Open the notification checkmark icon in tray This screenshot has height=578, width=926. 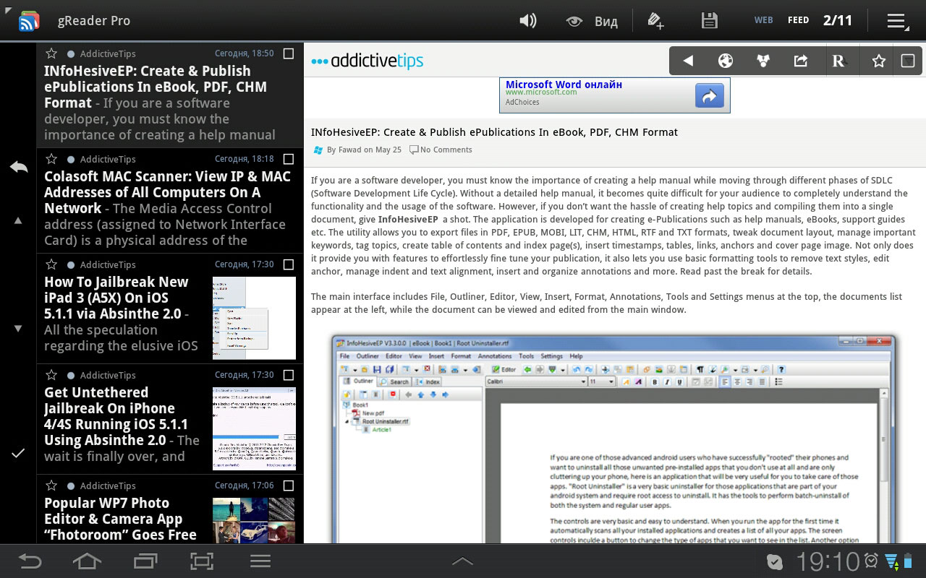tap(775, 561)
